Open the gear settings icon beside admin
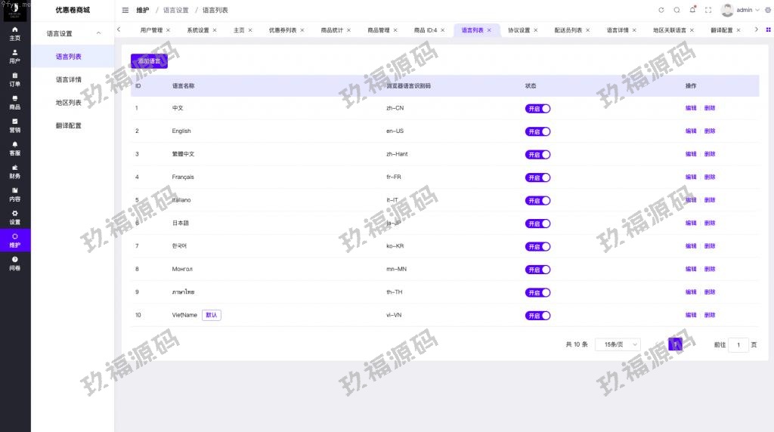This screenshot has height=432, width=774. pos(768,10)
